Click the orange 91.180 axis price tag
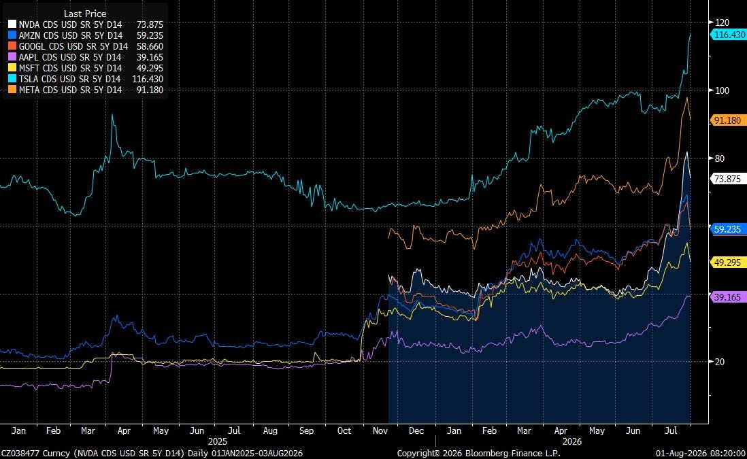 coord(729,120)
